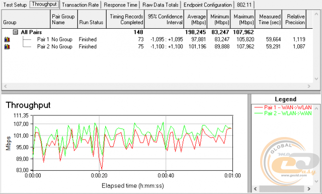This screenshot has width=322, height=194.
Task: Collapse the All Pairs group
Action: click(x=16, y=32)
